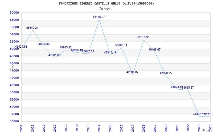
Task: Select year 2009 on the axis
Action: point(44,128)
